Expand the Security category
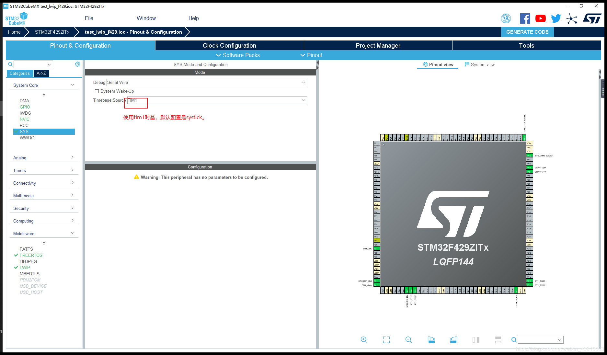Screen dimensions: 607x355 pyautogui.click(x=44, y=208)
